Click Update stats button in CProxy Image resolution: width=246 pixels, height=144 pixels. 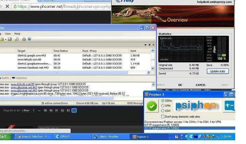click(x=218, y=71)
